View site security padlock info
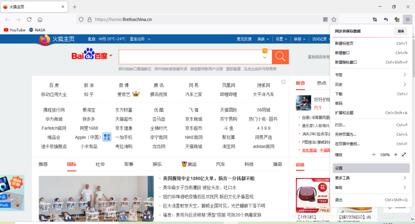415x224 pixels. (x=89, y=20)
